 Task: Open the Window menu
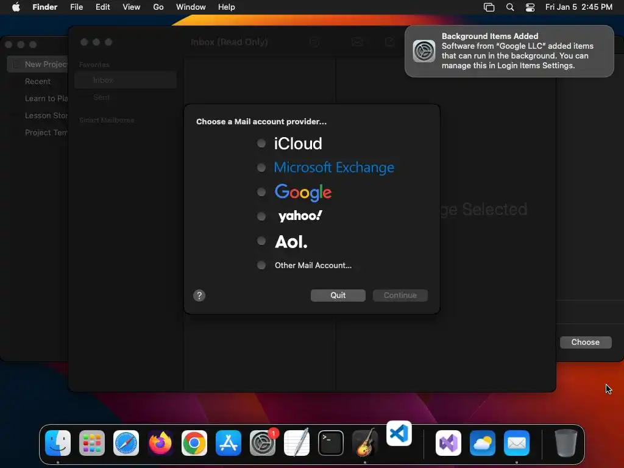191,7
